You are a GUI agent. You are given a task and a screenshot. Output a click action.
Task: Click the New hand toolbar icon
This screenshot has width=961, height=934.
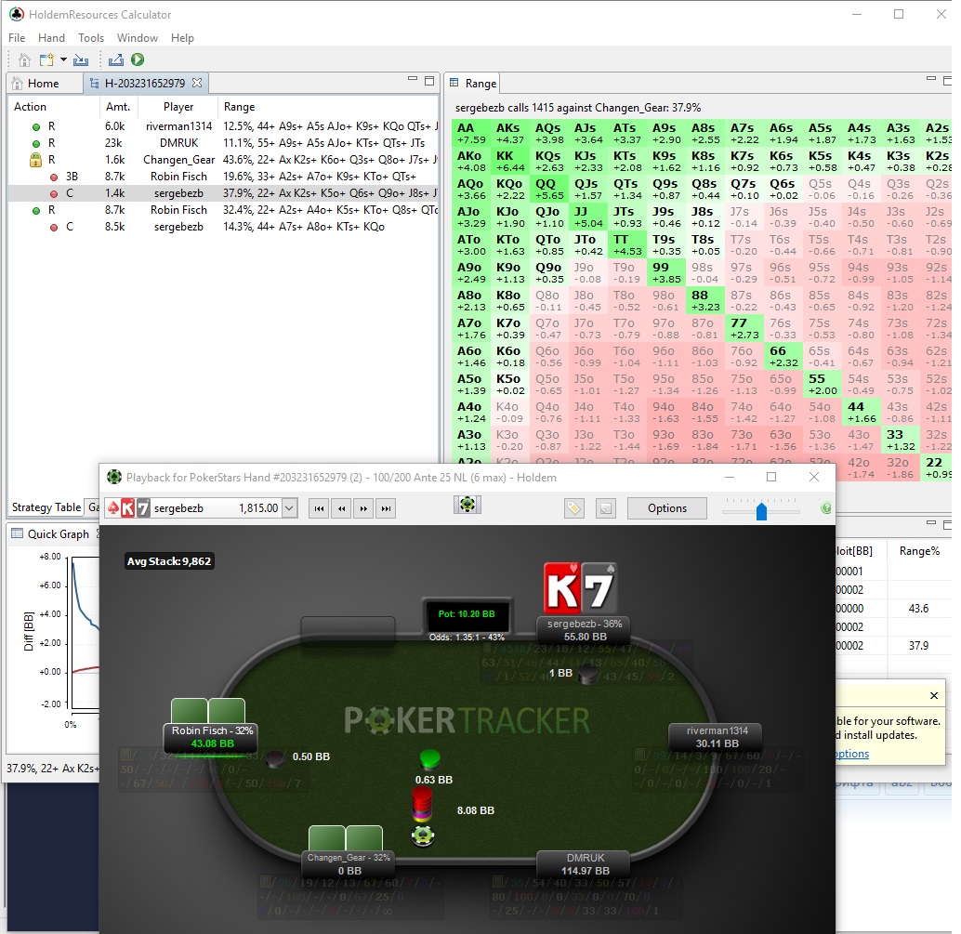coord(46,60)
